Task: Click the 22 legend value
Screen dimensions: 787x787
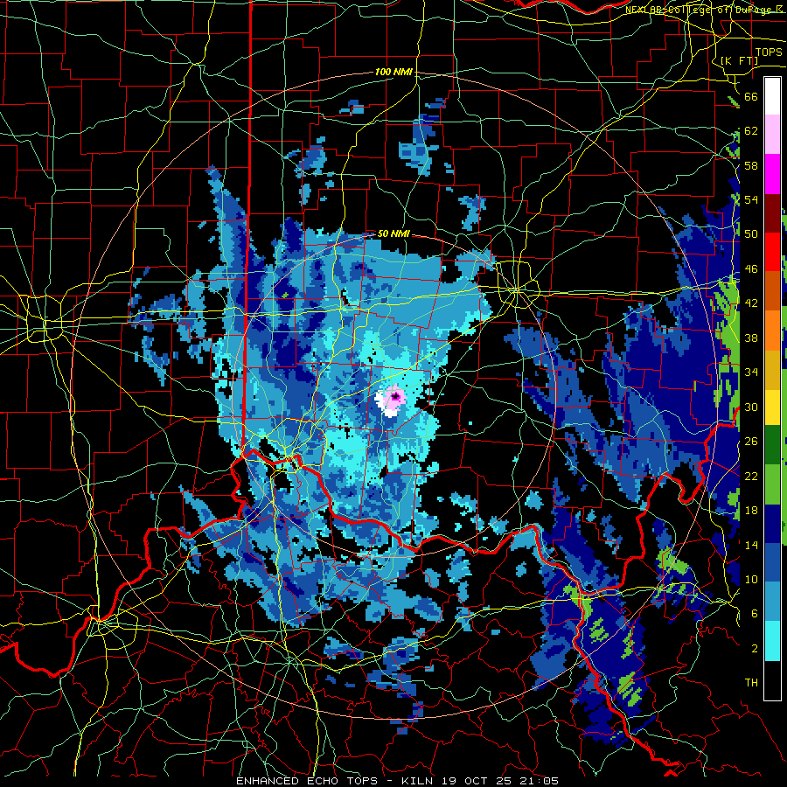Action: click(751, 476)
